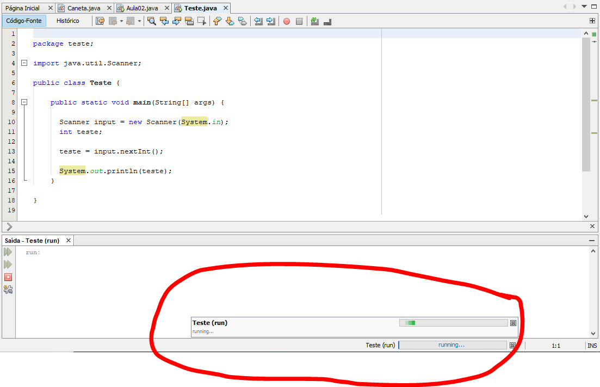Click the run: text in output
Image resolution: width=600 pixels, height=387 pixels.
[x=33, y=252]
